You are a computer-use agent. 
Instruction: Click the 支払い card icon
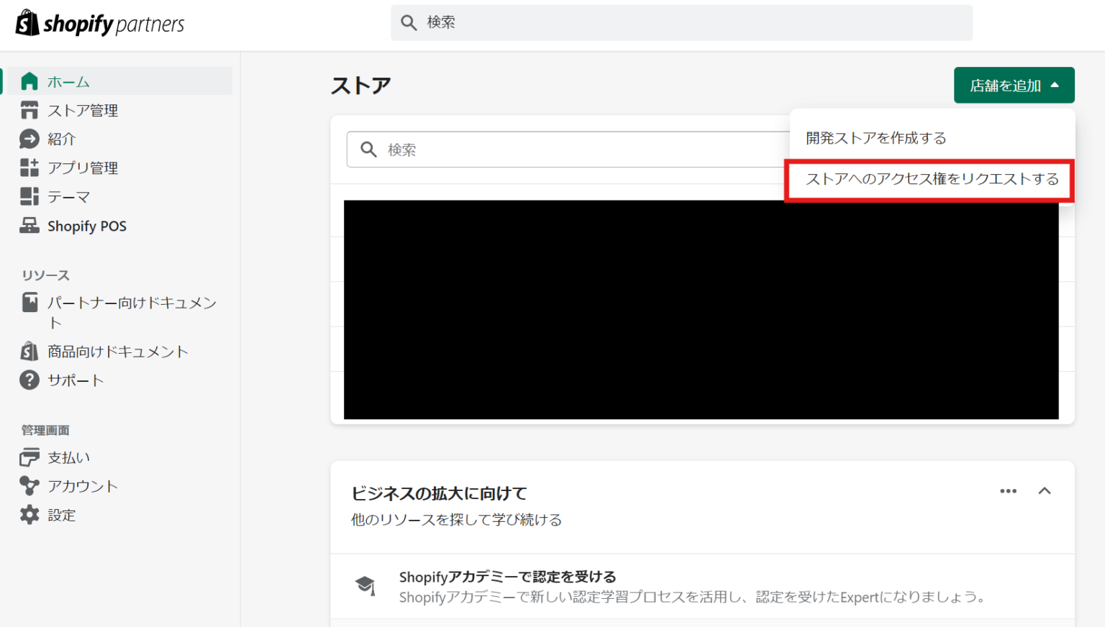[29, 457]
